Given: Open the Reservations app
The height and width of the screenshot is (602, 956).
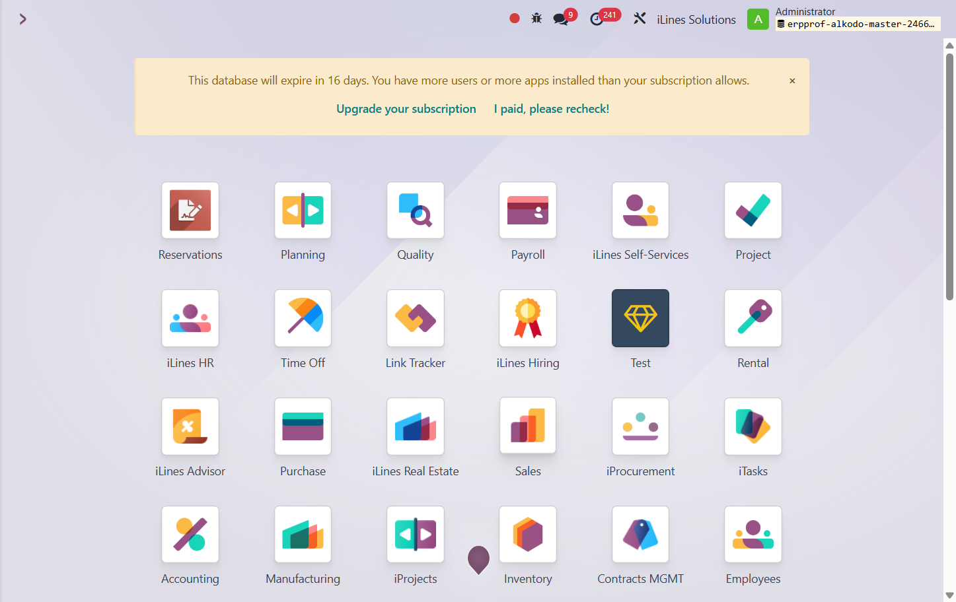Looking at the screenshot, I should click(x=190, y=211).
